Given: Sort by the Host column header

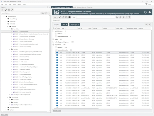Looking at the screenshot, I should click(82, 28).
